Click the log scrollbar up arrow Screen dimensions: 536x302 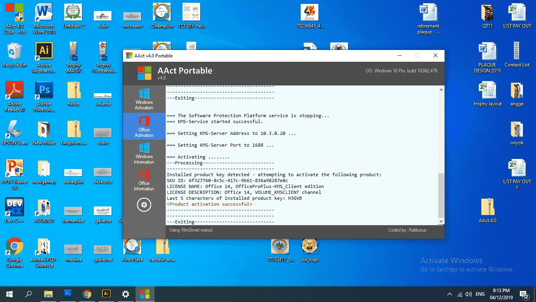[x=441, y=89]
